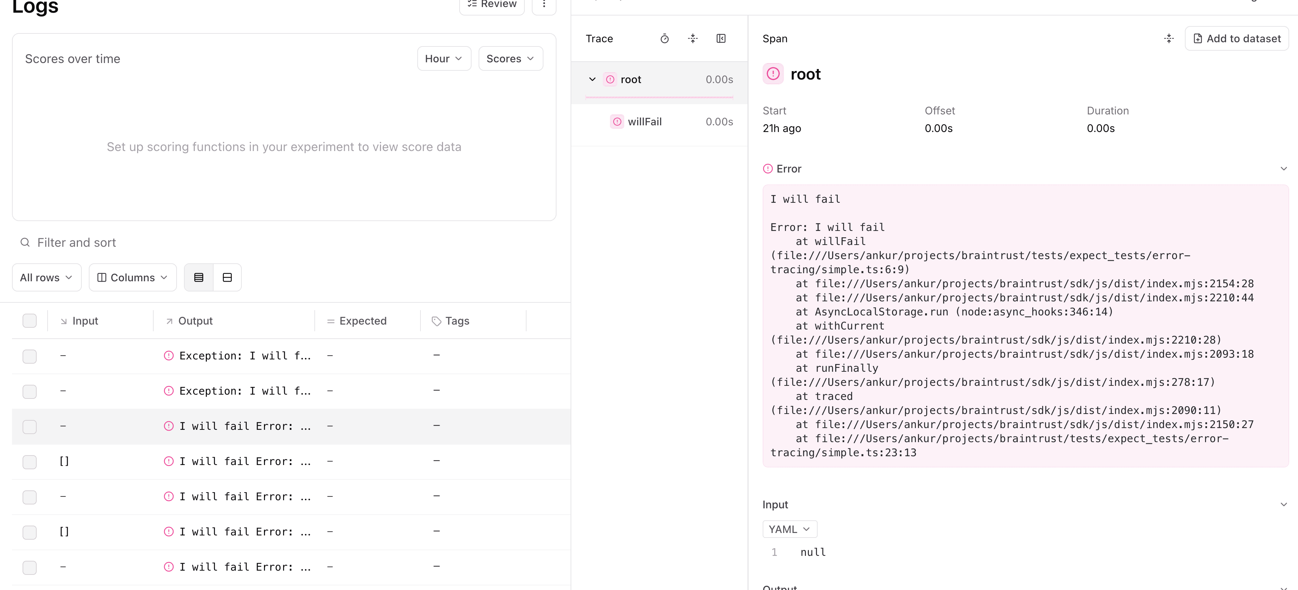Check the first log row's checkbox
The height and width of the screenshot is (590, 1298).
[x=30, y=356]
